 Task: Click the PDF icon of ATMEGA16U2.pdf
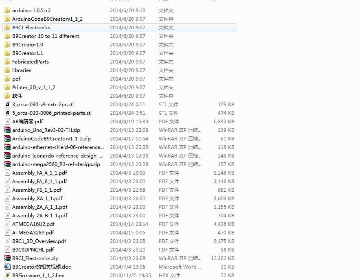click(7, 224)
